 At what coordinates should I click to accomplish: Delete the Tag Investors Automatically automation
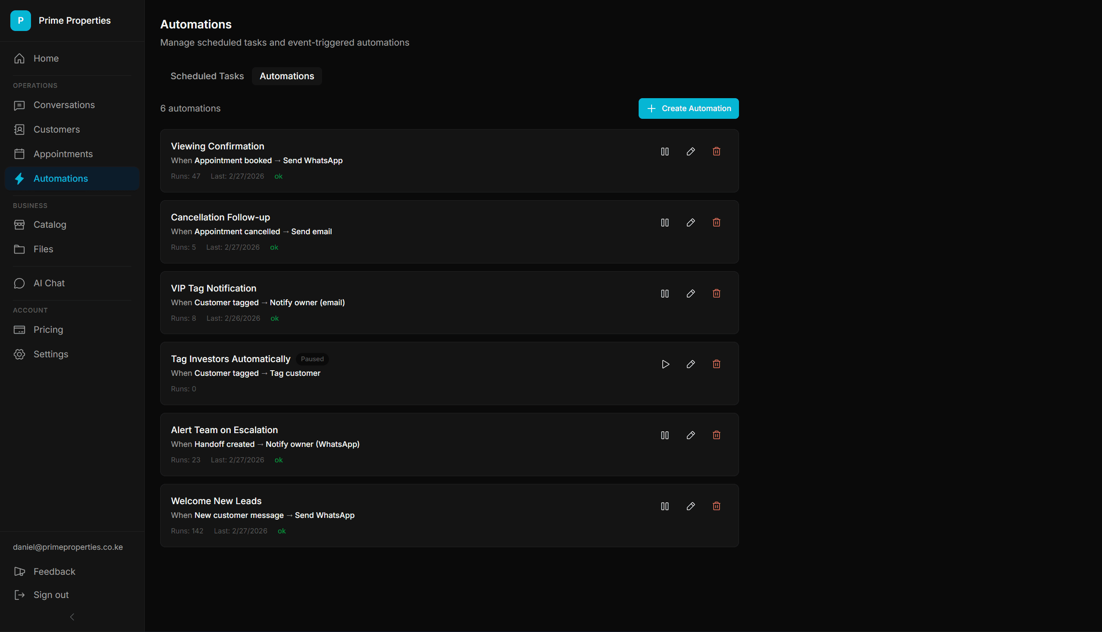pos(716,364)
